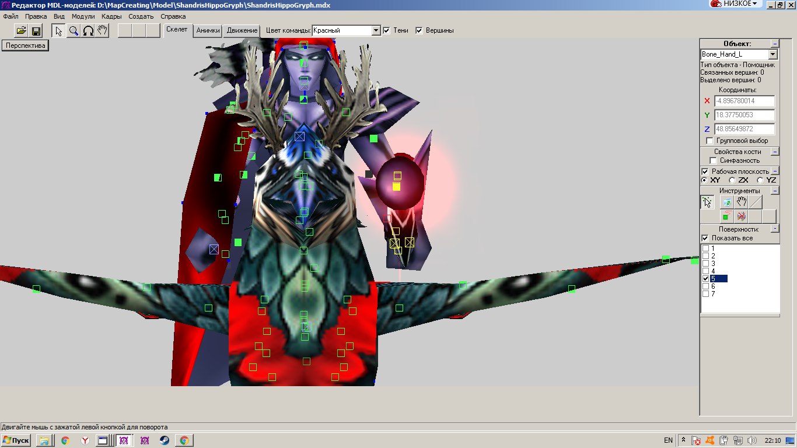This screenshot has height=448, width=797.
Task: Collapse the Свойства кости panel
Action: 775,152
